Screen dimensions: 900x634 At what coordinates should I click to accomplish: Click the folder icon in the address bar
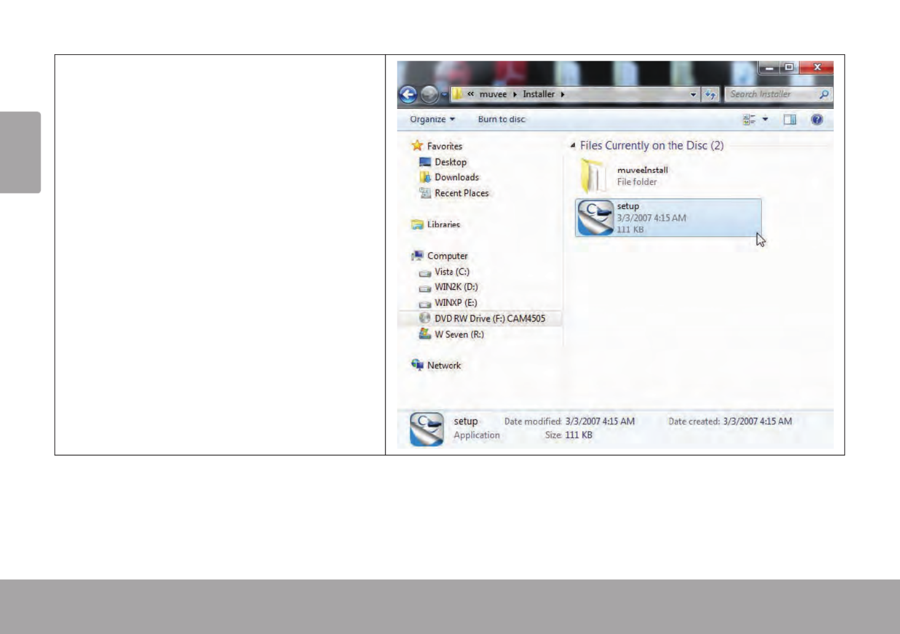[x=458, y=94]
